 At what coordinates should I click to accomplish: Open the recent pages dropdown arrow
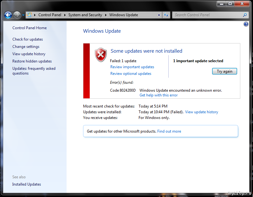point(23,15)
